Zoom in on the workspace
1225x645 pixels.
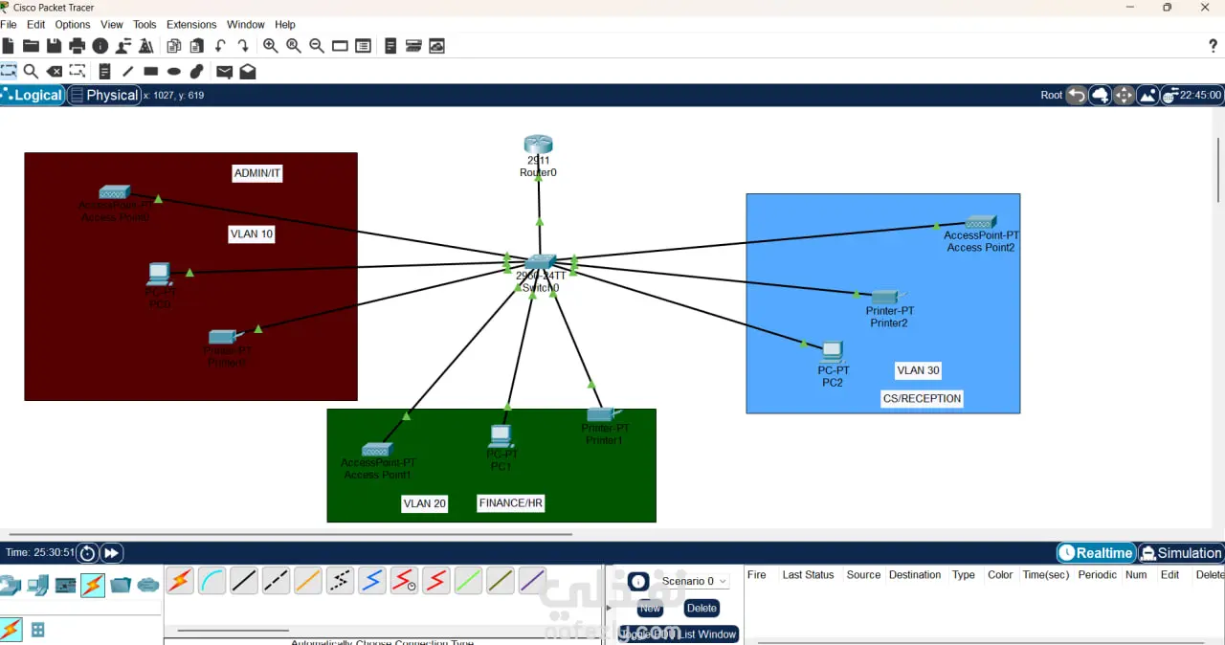tap(271, 46)
